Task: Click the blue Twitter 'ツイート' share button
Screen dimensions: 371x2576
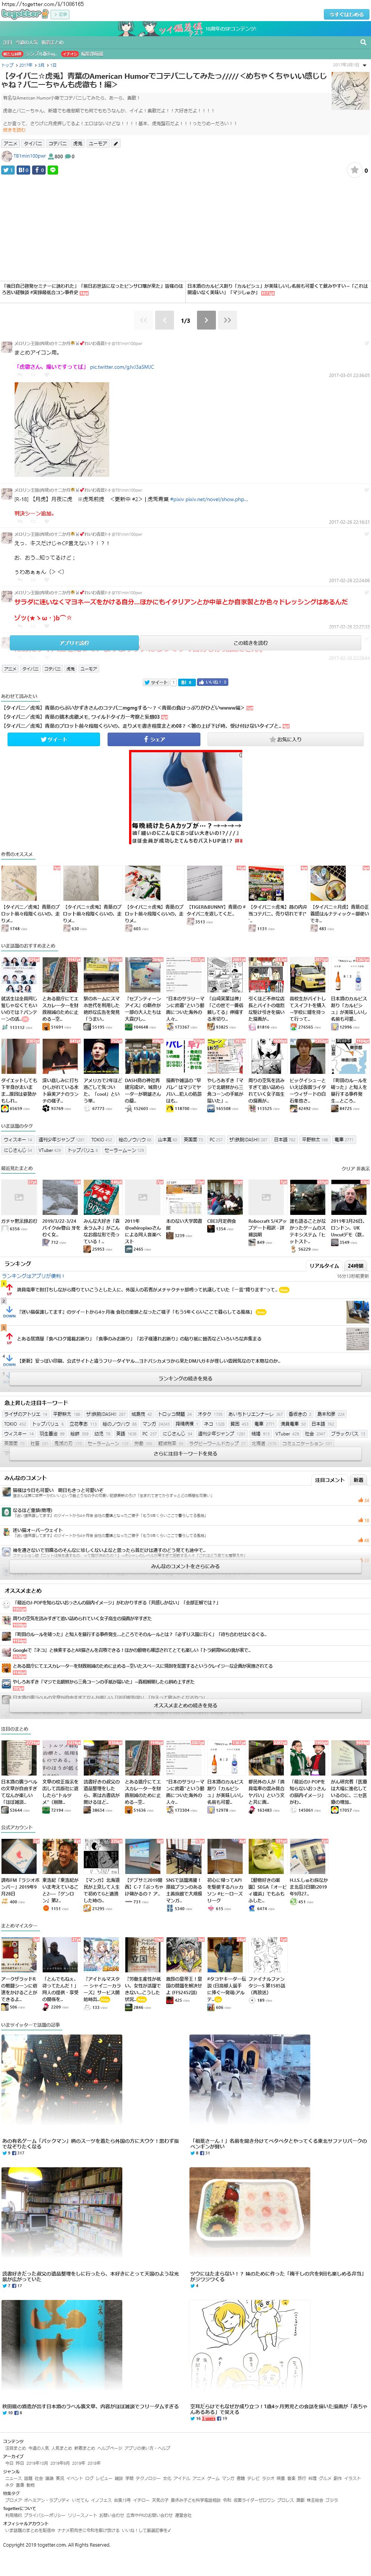Action: (54, 739)
